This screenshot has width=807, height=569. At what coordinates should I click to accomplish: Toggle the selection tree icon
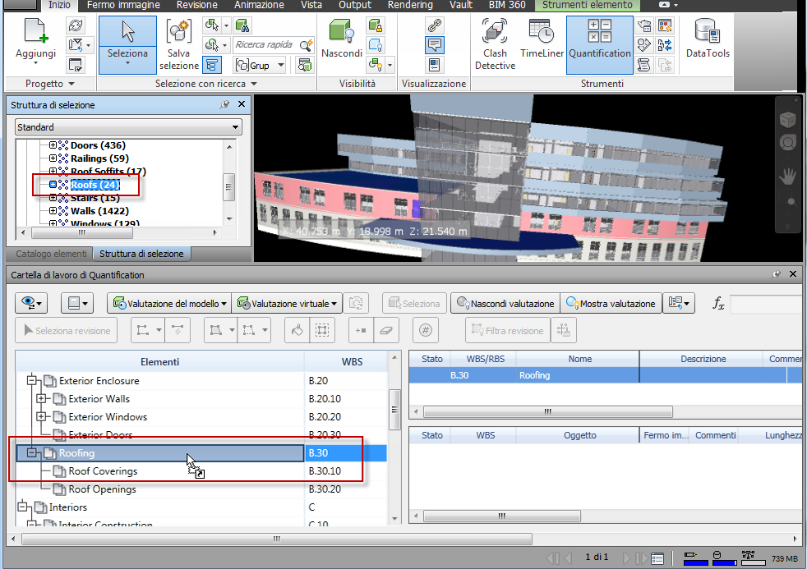(211, 65)
